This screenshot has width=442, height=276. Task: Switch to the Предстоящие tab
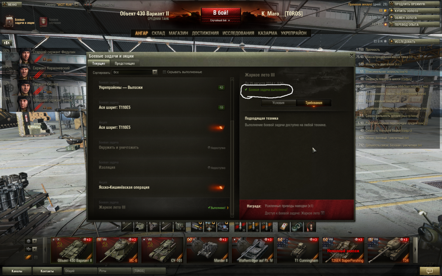pyautogui.click(x=124, y=63)
